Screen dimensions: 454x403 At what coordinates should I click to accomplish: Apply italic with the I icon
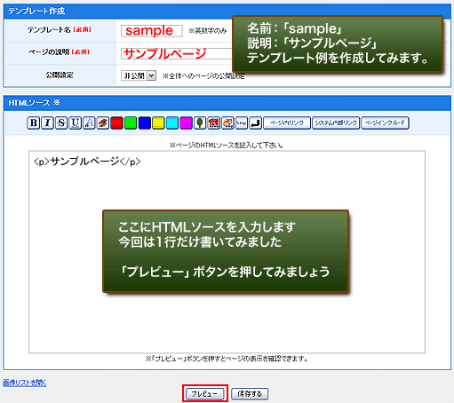[47, 122]
